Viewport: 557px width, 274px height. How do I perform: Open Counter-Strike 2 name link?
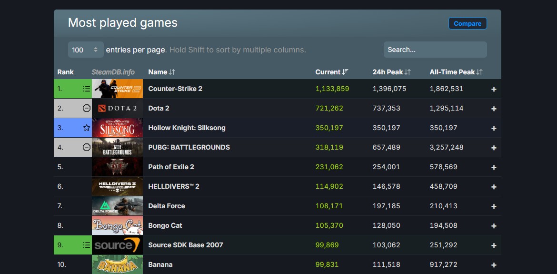175,89
